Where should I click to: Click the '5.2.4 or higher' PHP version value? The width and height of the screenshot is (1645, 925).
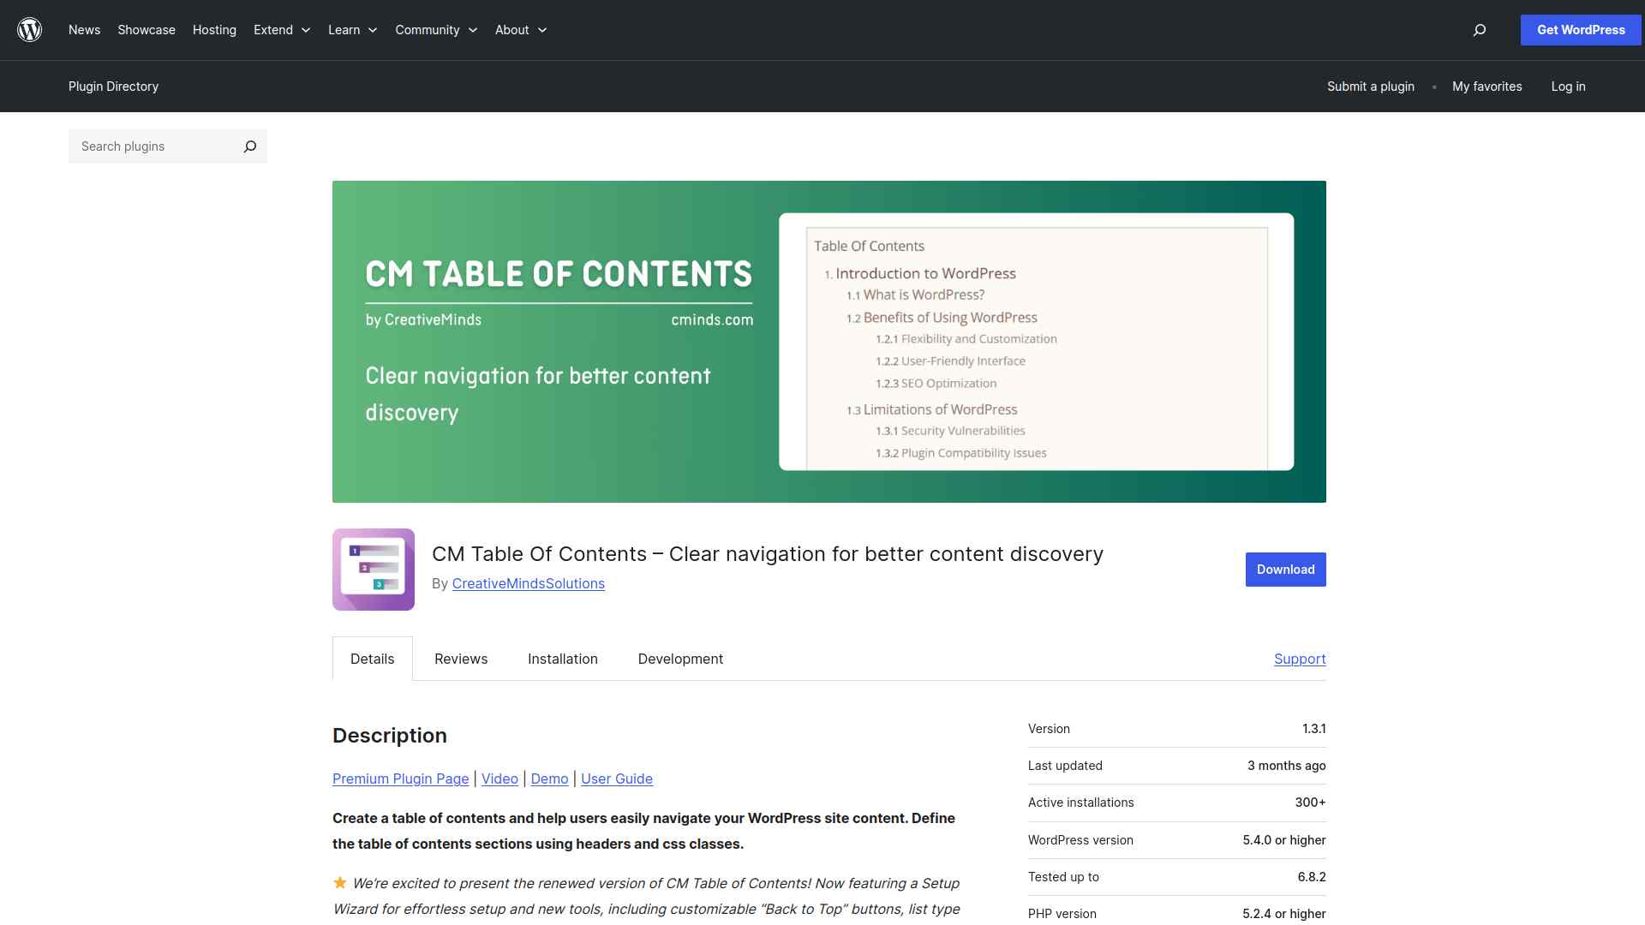coord(1284,914)
